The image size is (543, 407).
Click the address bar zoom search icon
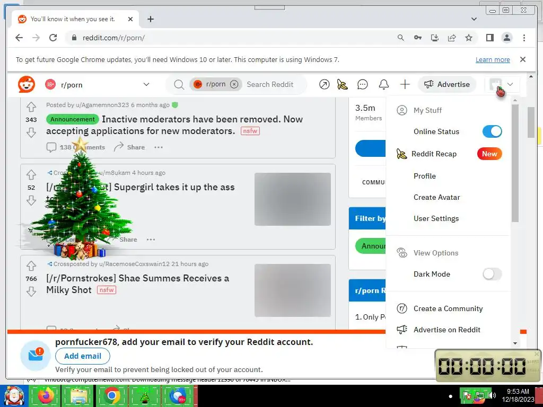coord(401,38)
